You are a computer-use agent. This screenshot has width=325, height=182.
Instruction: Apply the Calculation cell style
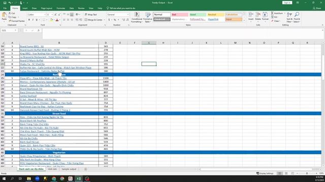[234, 15]
